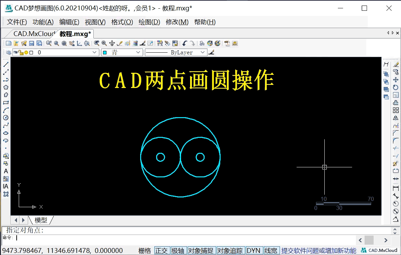Select the Copy objects tool
401x255 pixels.
click(x=396, y=72)
